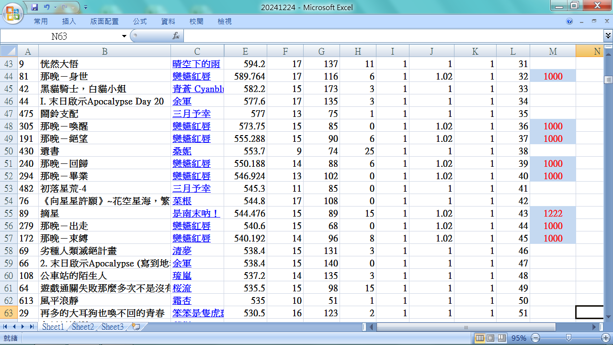Image resolution: width=613 pixels, height=345 pixels.
Task: Select cell with text 闇鈴支配
Action: 104,114
